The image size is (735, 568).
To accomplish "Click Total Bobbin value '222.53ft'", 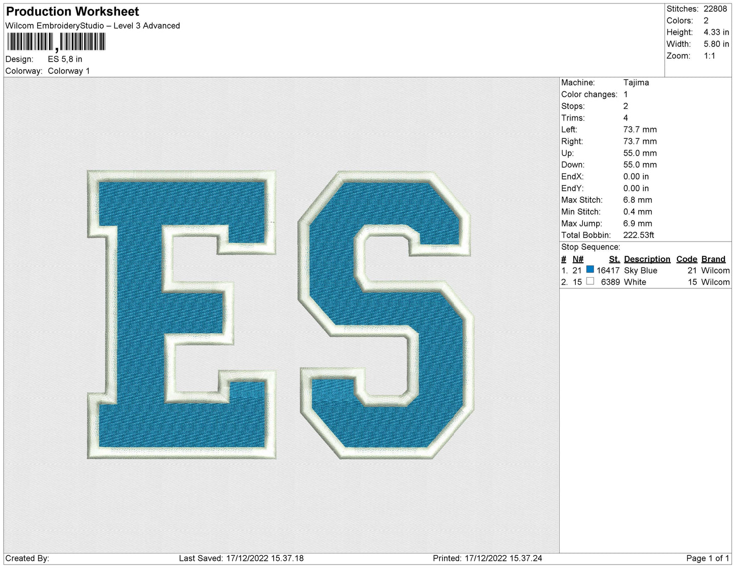I will click(x=638, y=235).
